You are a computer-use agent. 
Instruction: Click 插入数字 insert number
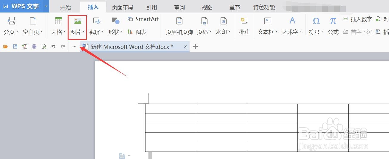(358, 19)
